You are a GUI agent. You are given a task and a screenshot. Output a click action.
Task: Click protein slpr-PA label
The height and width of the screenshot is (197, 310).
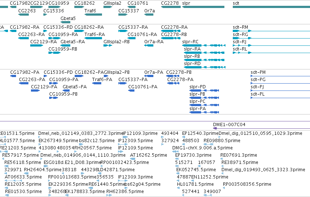click(197, 108)
